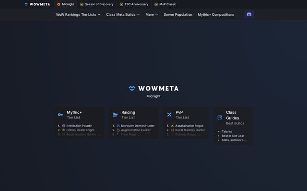Click the Raiding dragon icon
The image size is (307, 191).
click(115, 115)
